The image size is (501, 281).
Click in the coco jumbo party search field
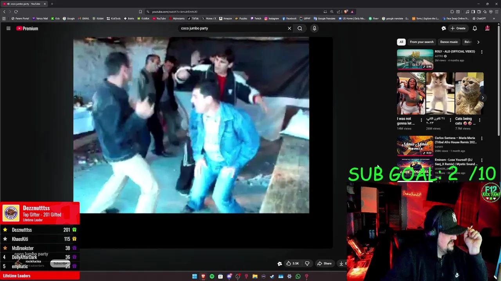click(233, 28)
